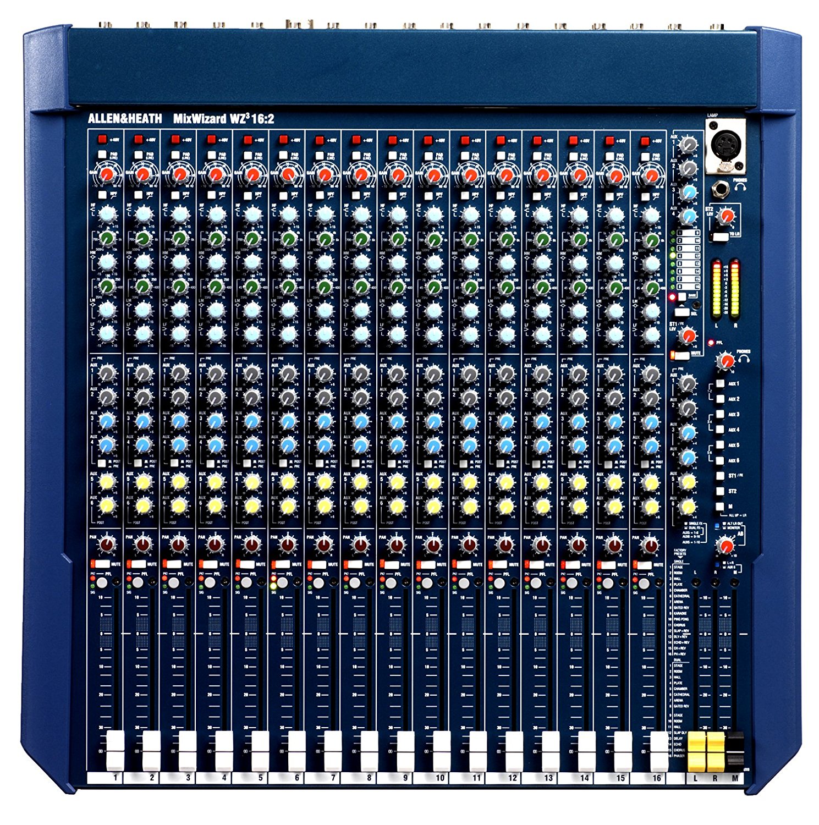This screenshot has width=819, height=825.
Task: Click the PHONES level red knob
Action: click(x=725, y=362)
